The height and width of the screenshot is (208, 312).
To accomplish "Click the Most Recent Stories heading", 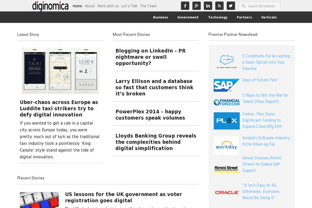I will (x=132, y=34).
